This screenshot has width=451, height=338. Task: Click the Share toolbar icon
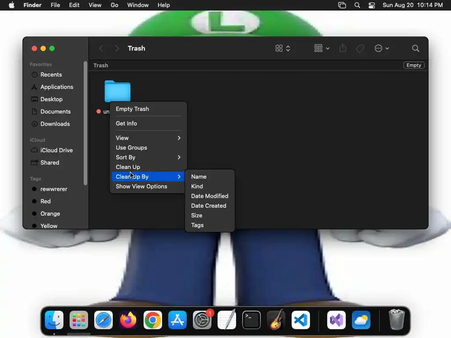[343, 48]
